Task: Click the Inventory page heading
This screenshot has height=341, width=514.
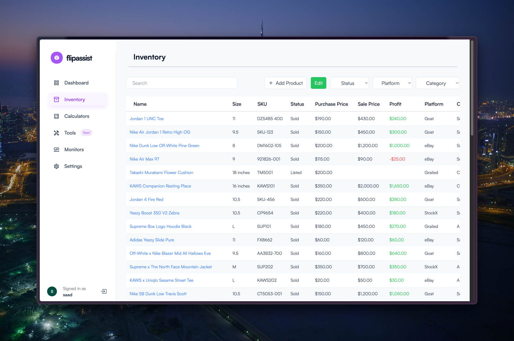Action: pyautogui.click(x=149, y=57)
